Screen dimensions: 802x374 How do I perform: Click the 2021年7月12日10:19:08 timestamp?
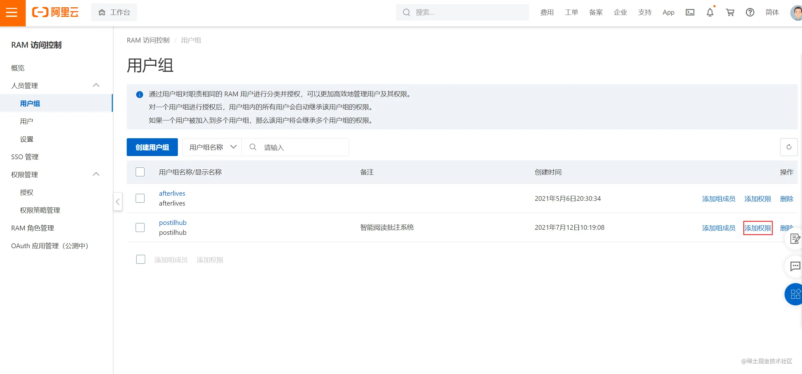pyautogui.click(x=569, y=228)
